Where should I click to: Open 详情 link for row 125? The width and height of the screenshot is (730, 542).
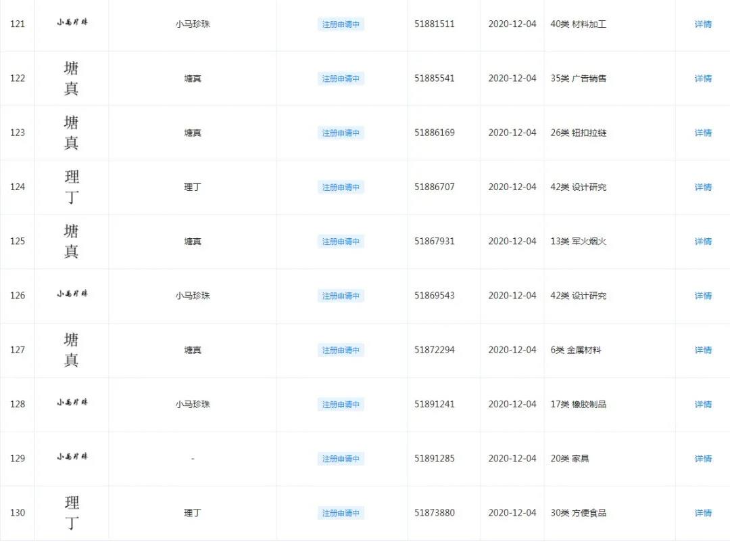[703, 242]
